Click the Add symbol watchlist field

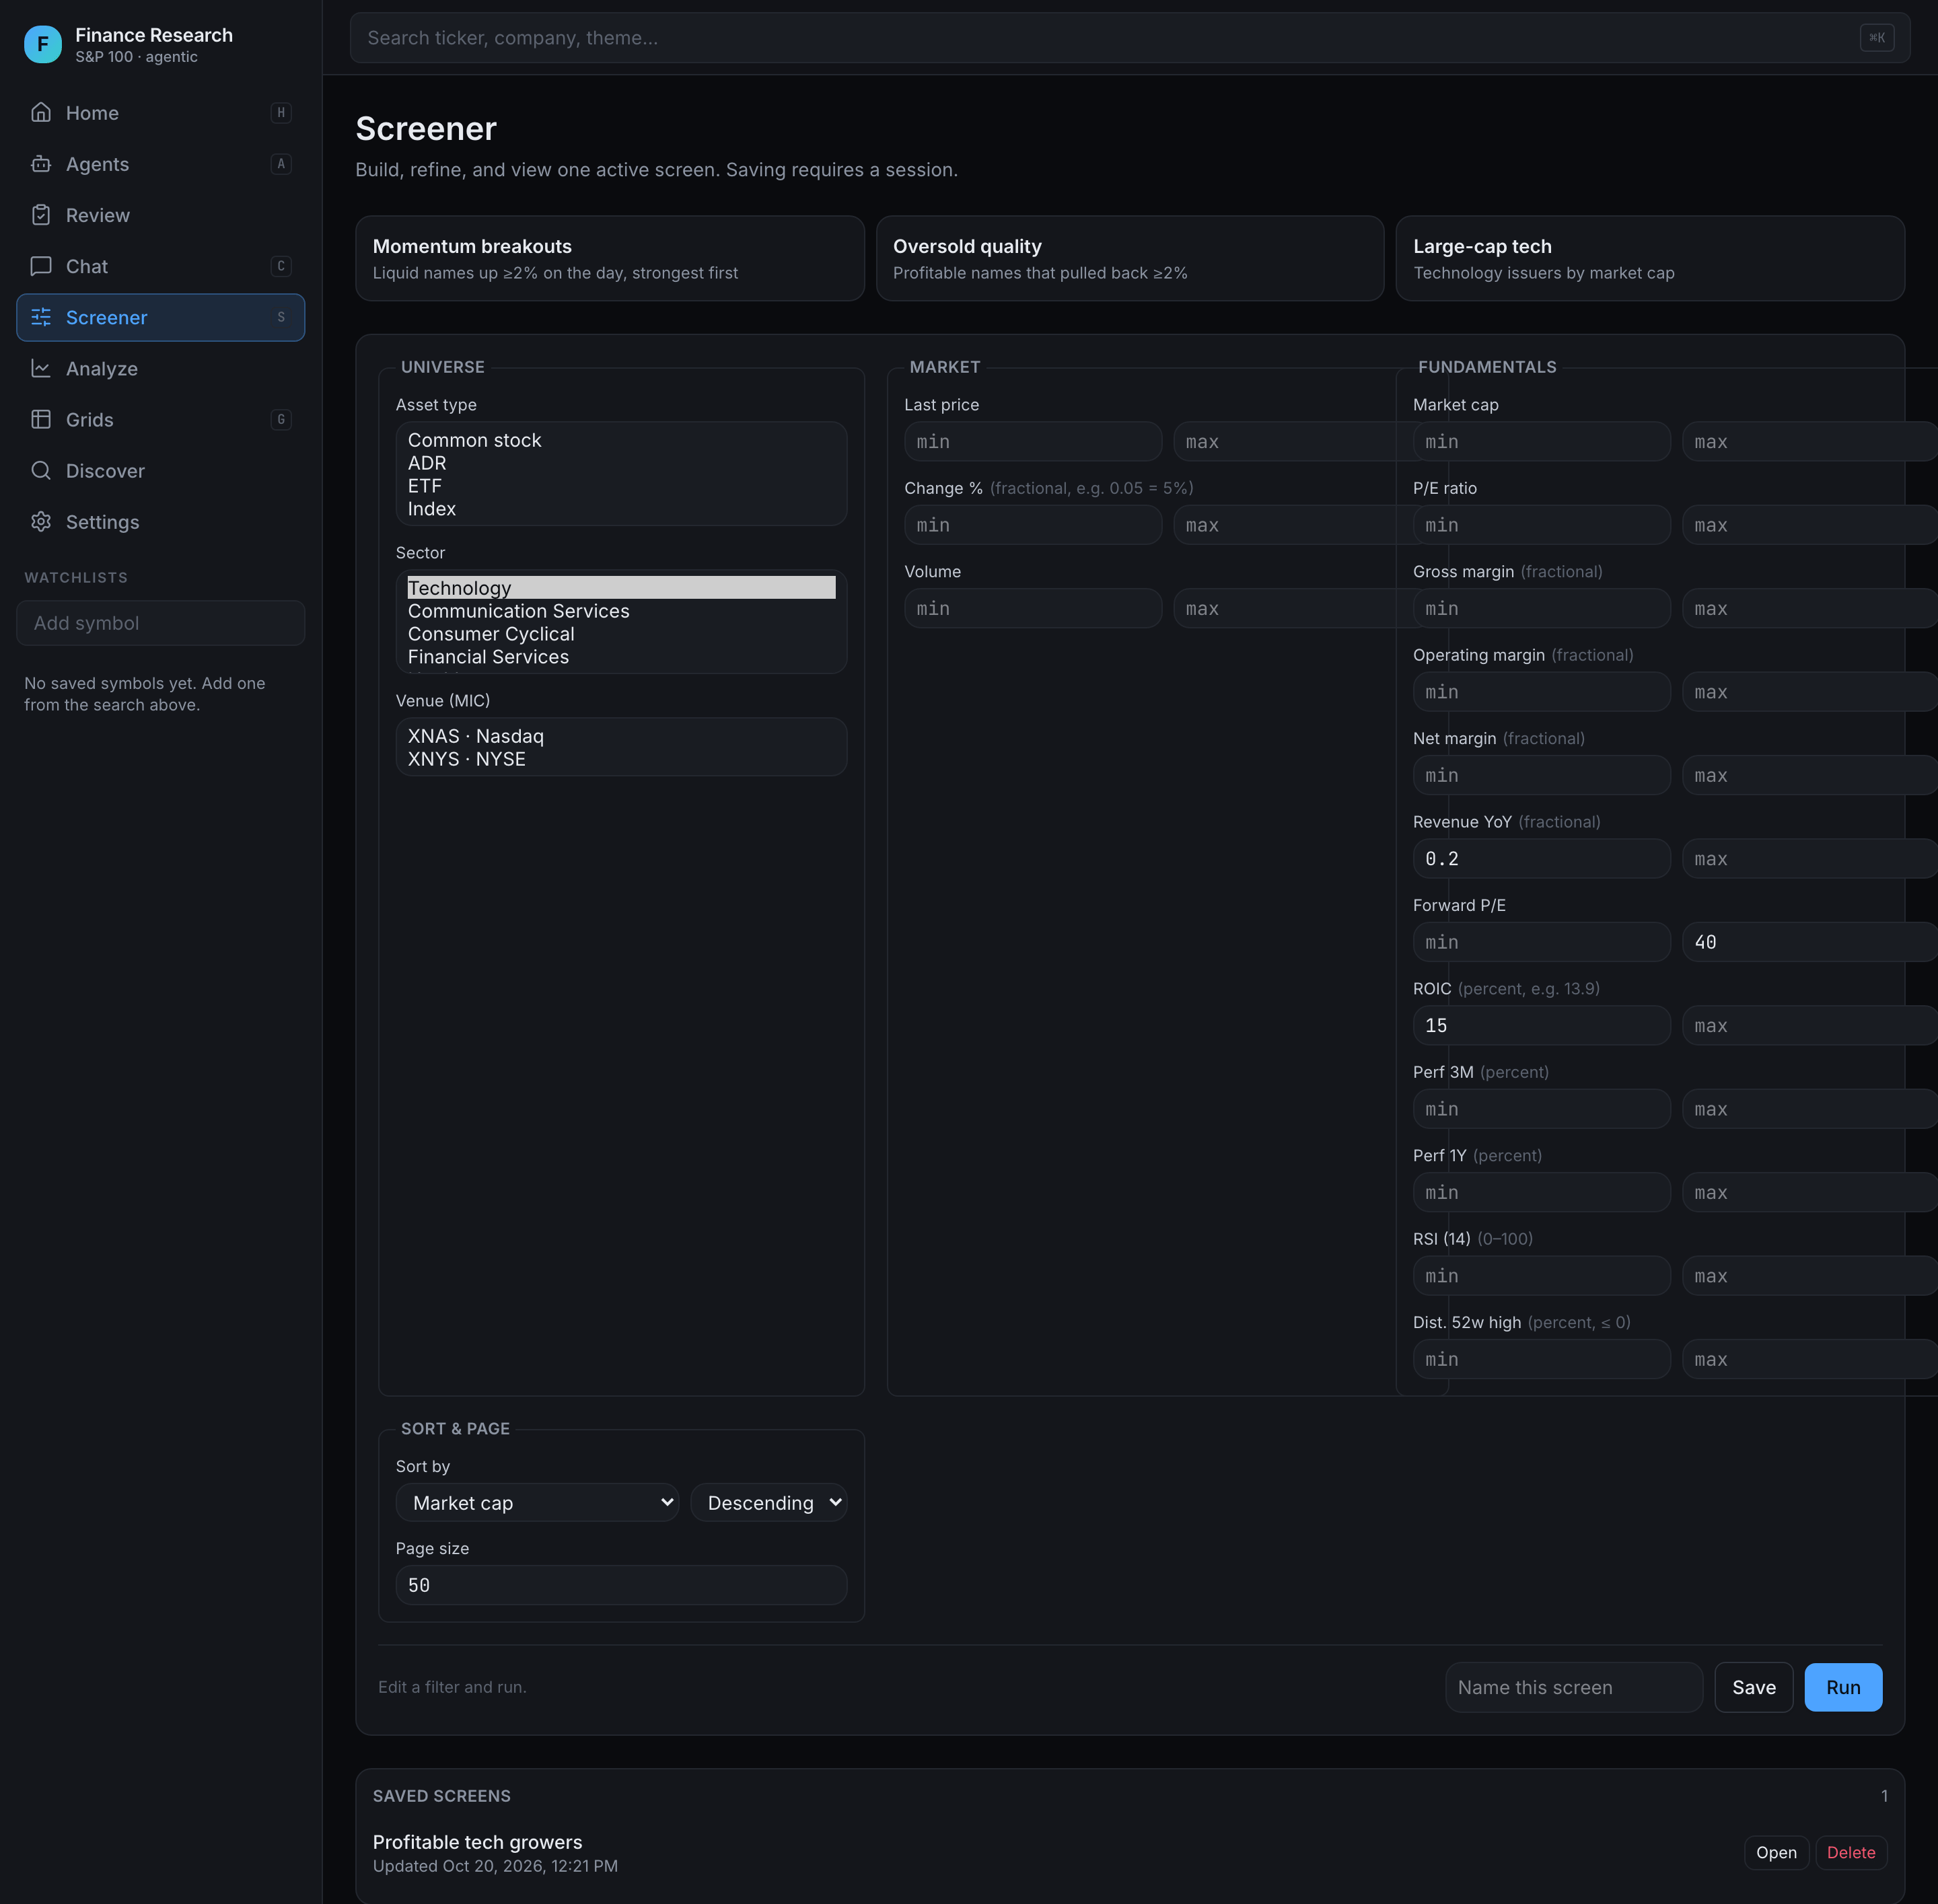(161, 623)
